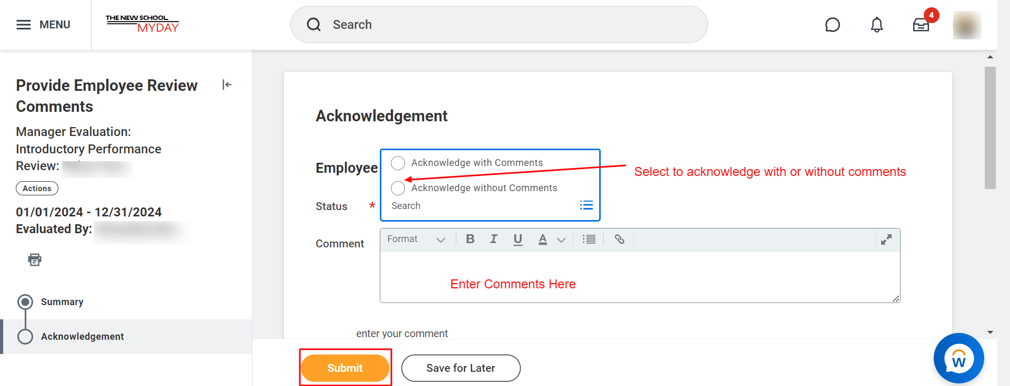Open the chat bubble icon
This screenshot has height=386, width=1010.
tap(833, 25)
